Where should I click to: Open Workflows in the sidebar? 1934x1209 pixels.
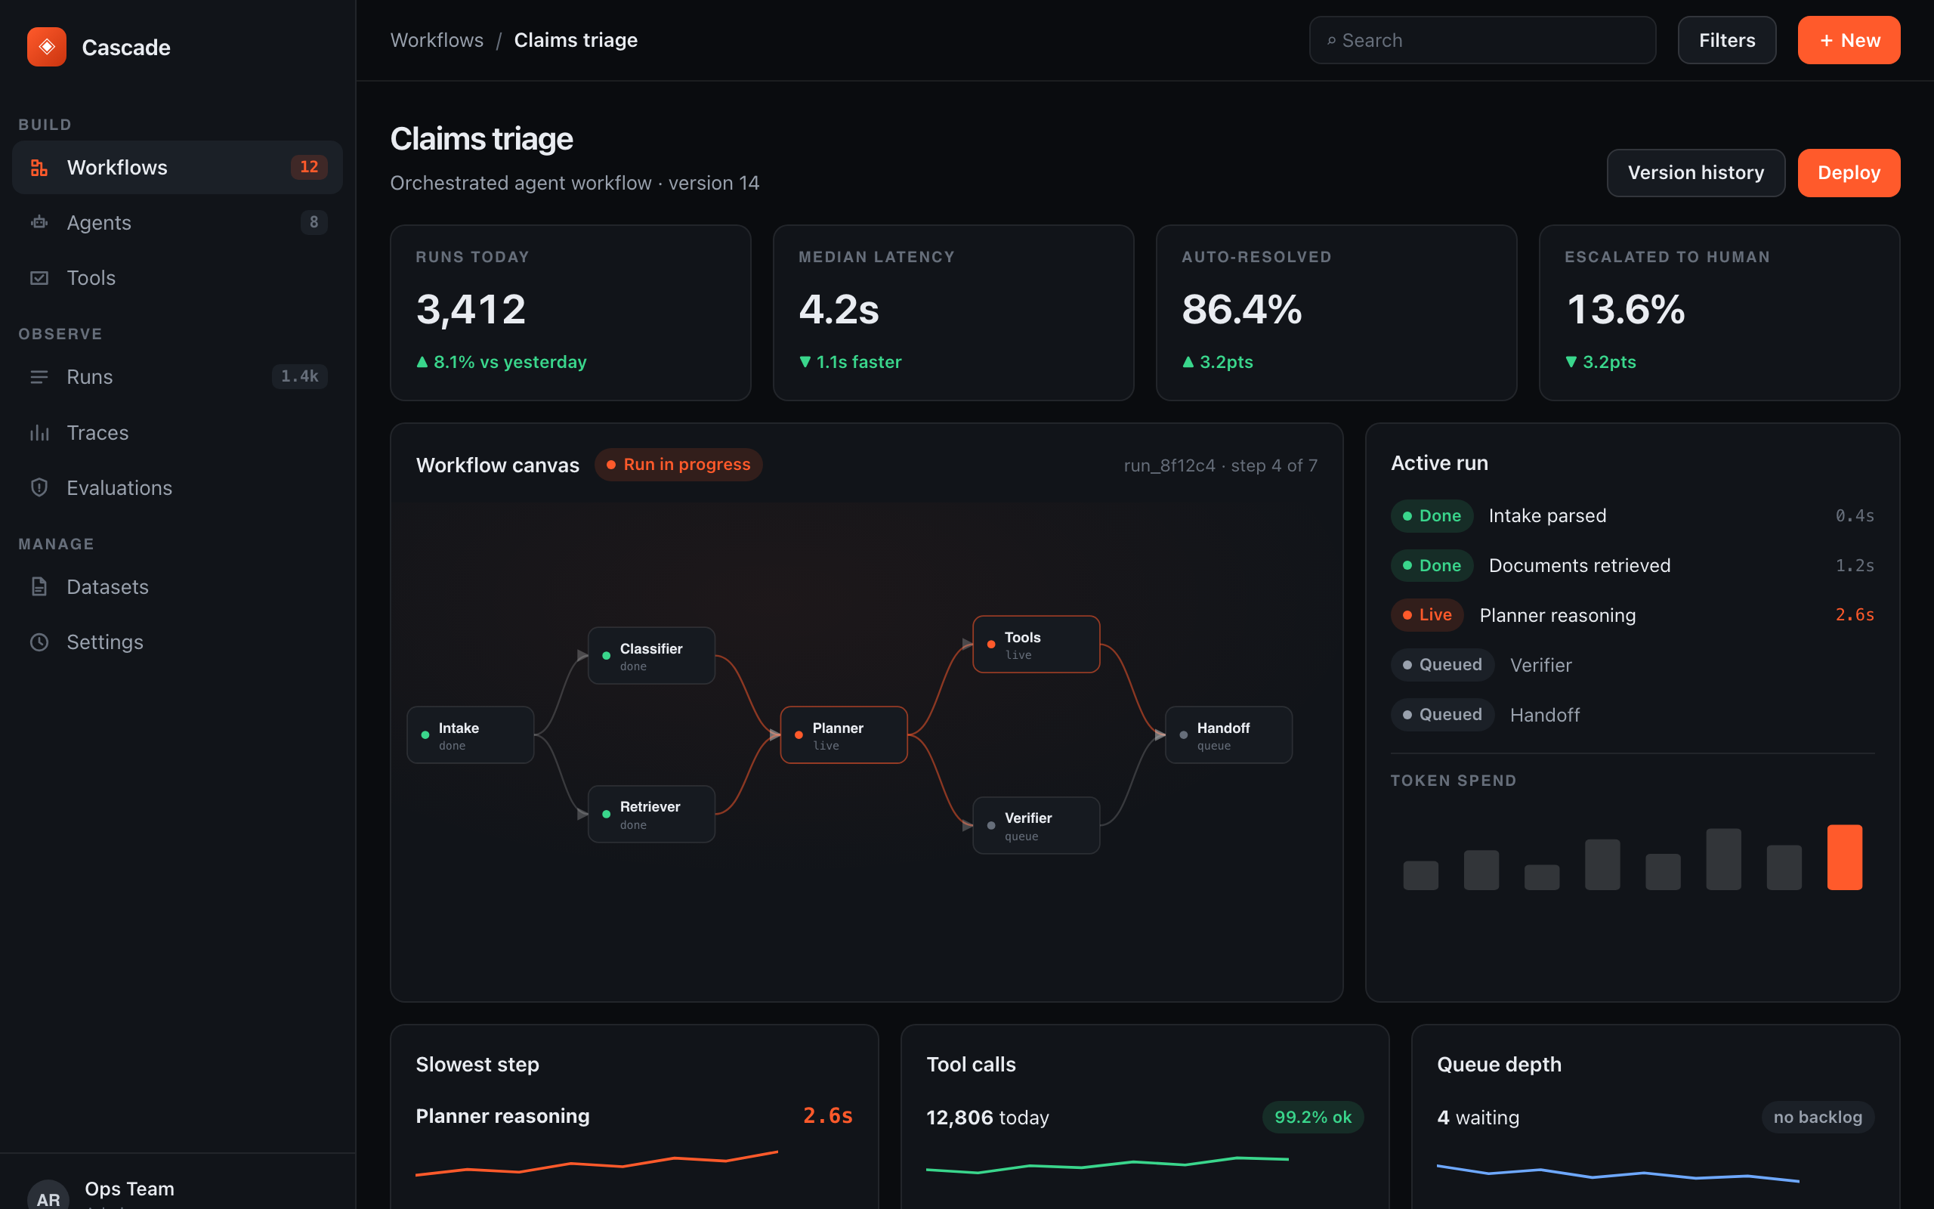tap(178, 167)
